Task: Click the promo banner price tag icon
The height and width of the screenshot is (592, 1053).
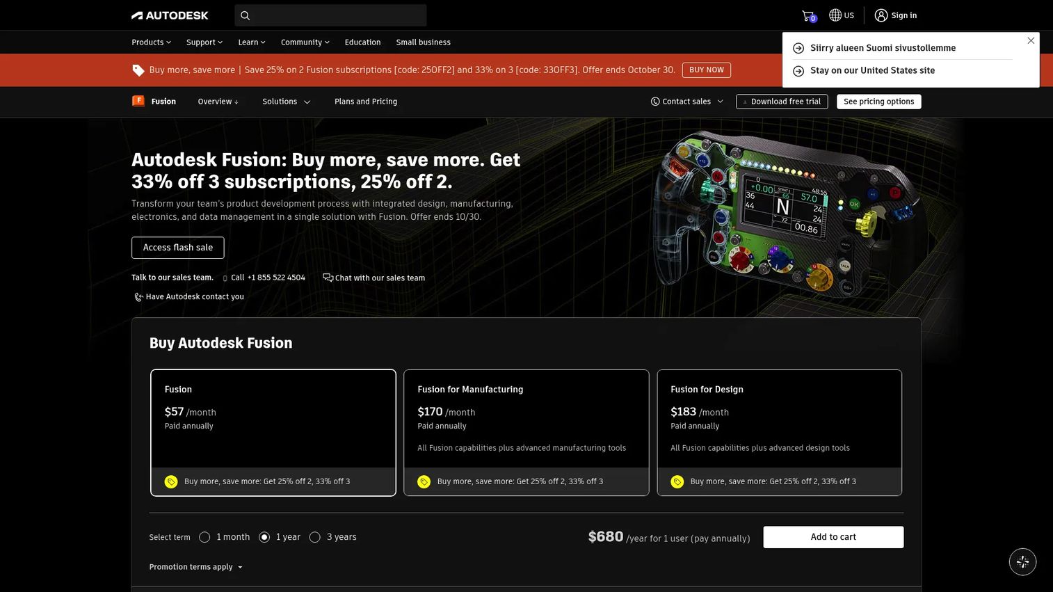Action: click(138, 70)
